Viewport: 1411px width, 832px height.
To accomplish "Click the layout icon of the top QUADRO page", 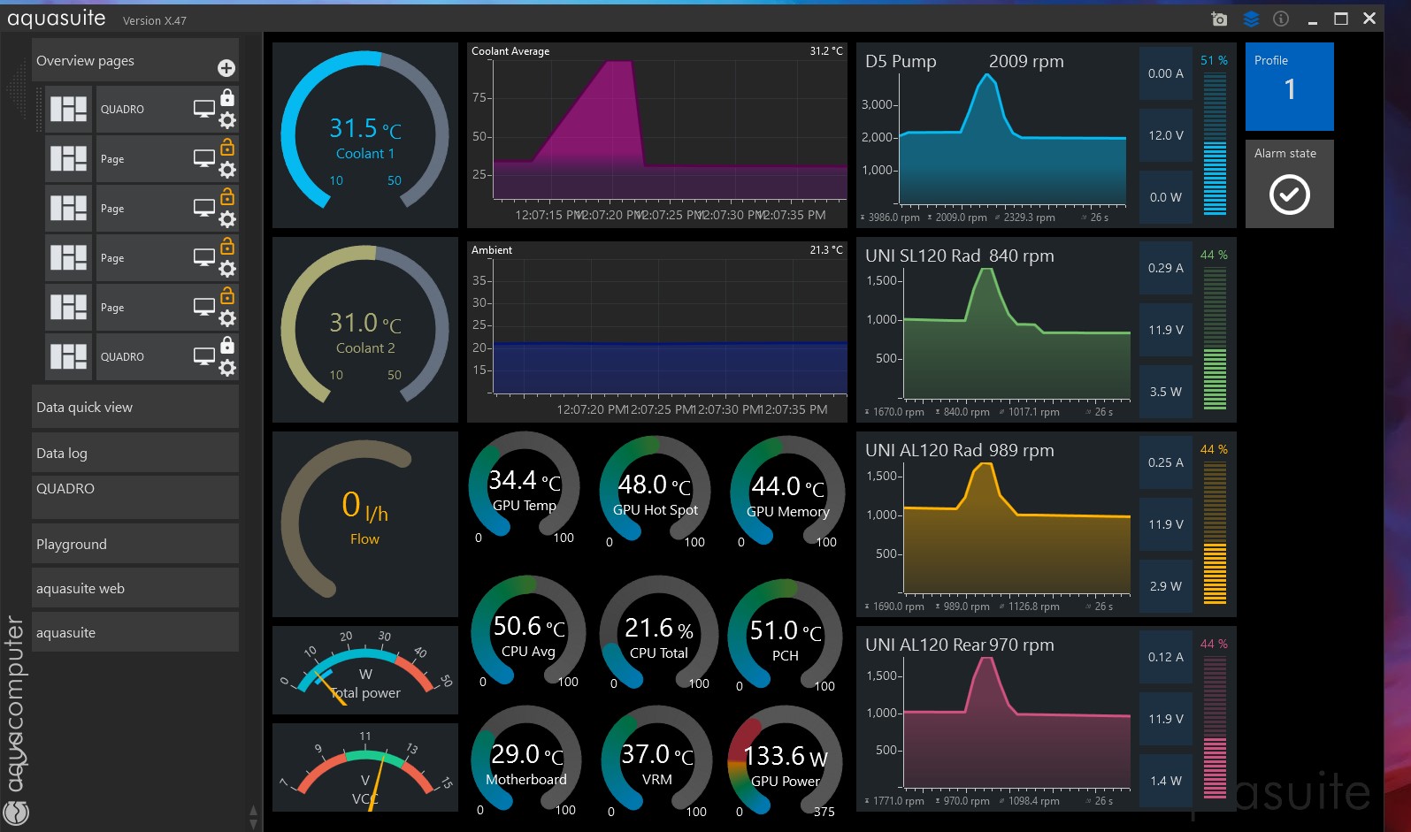I will (68, 109).
